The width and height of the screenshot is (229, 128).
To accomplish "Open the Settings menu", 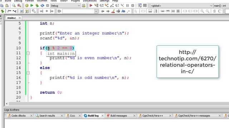I will [104, 1].
